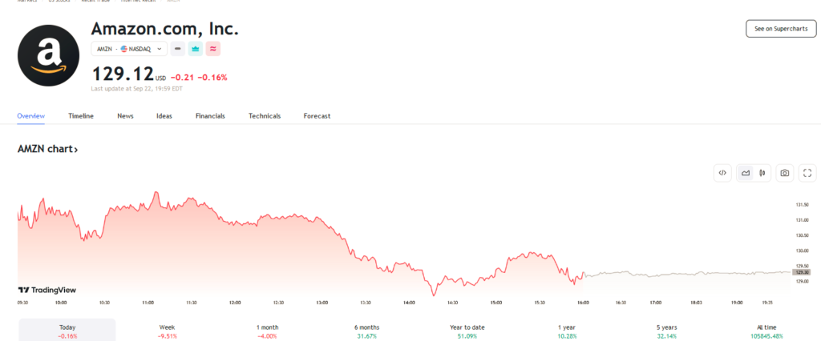Switch to candlestick chart style
The height and width of the screenshot is (341, 821).
pos(762,173)
